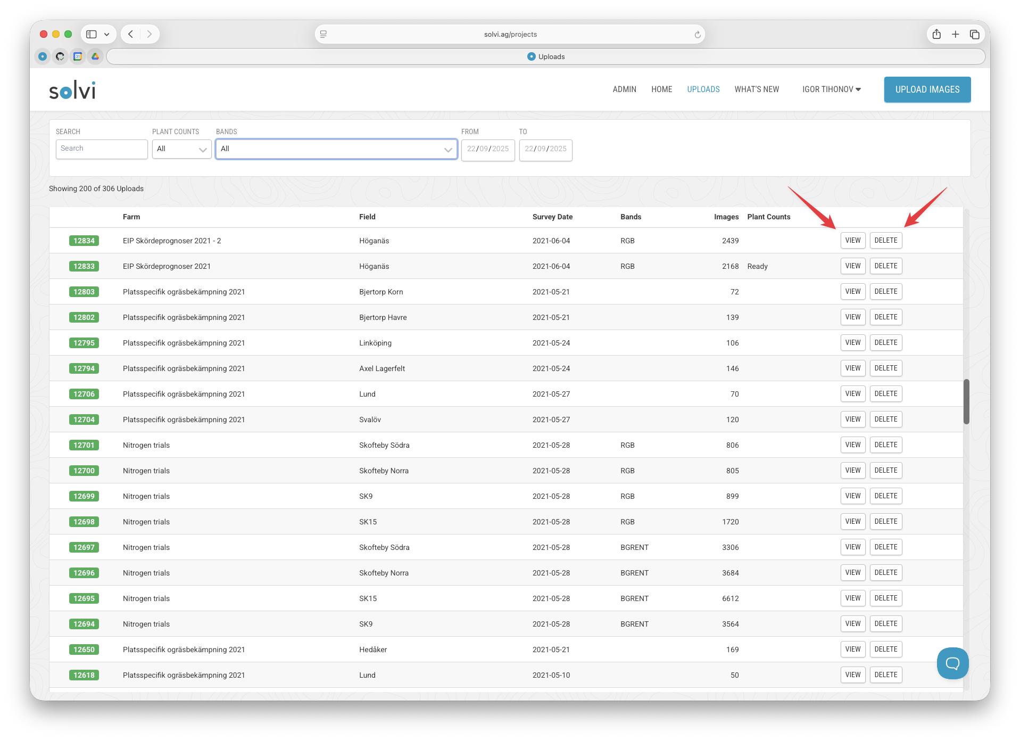Click the Images column header
The width and height of the screenshot is (1020, 740).
coord(726,217)
